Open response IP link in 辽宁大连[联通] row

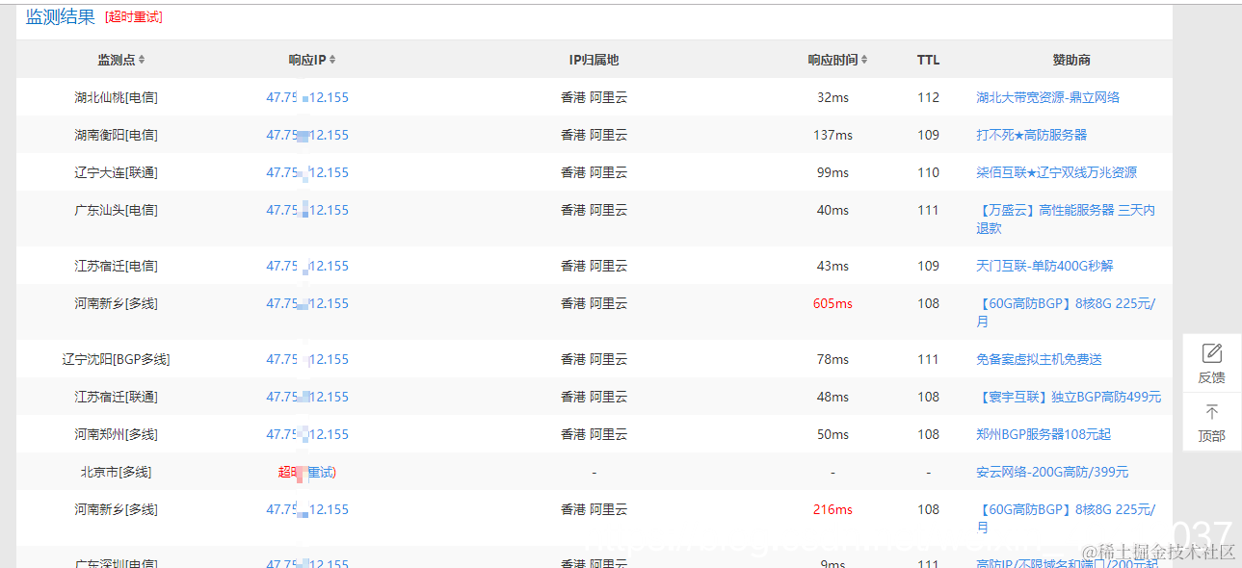click(307, 172)
